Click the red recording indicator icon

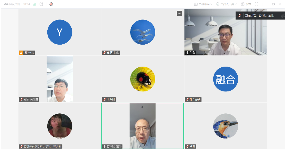(51, 4)
